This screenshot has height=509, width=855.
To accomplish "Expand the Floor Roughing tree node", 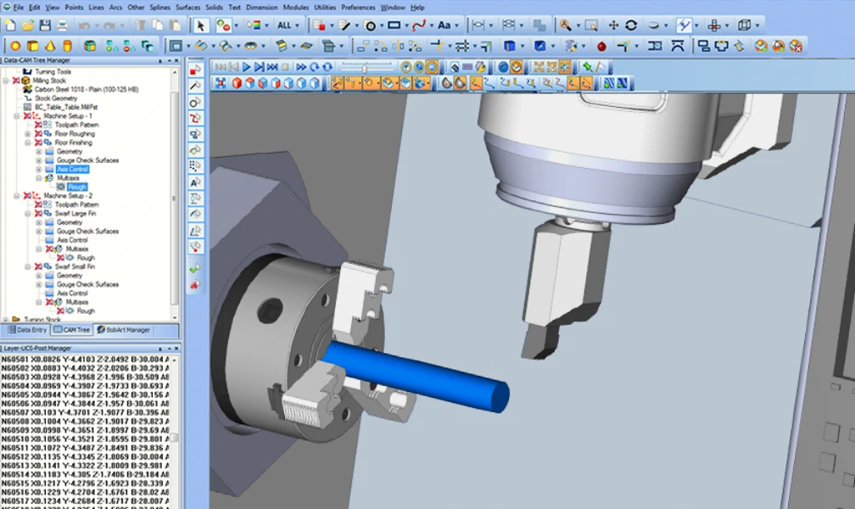I will [27, 133].
